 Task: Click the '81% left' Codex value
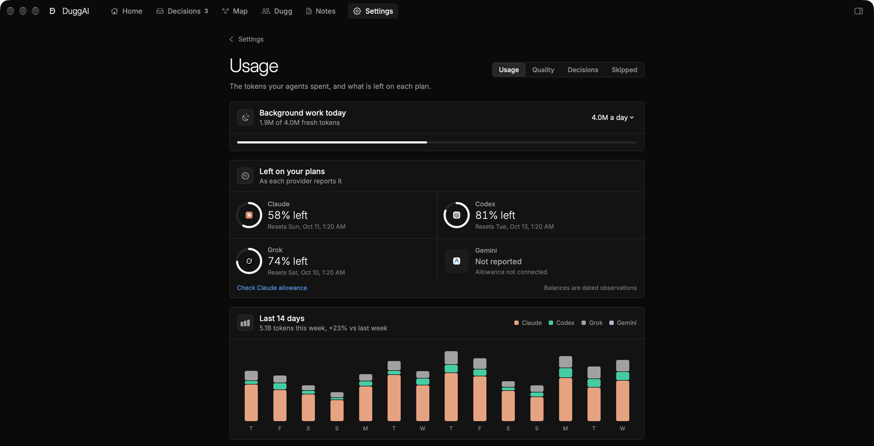click(x=495, y=215)
